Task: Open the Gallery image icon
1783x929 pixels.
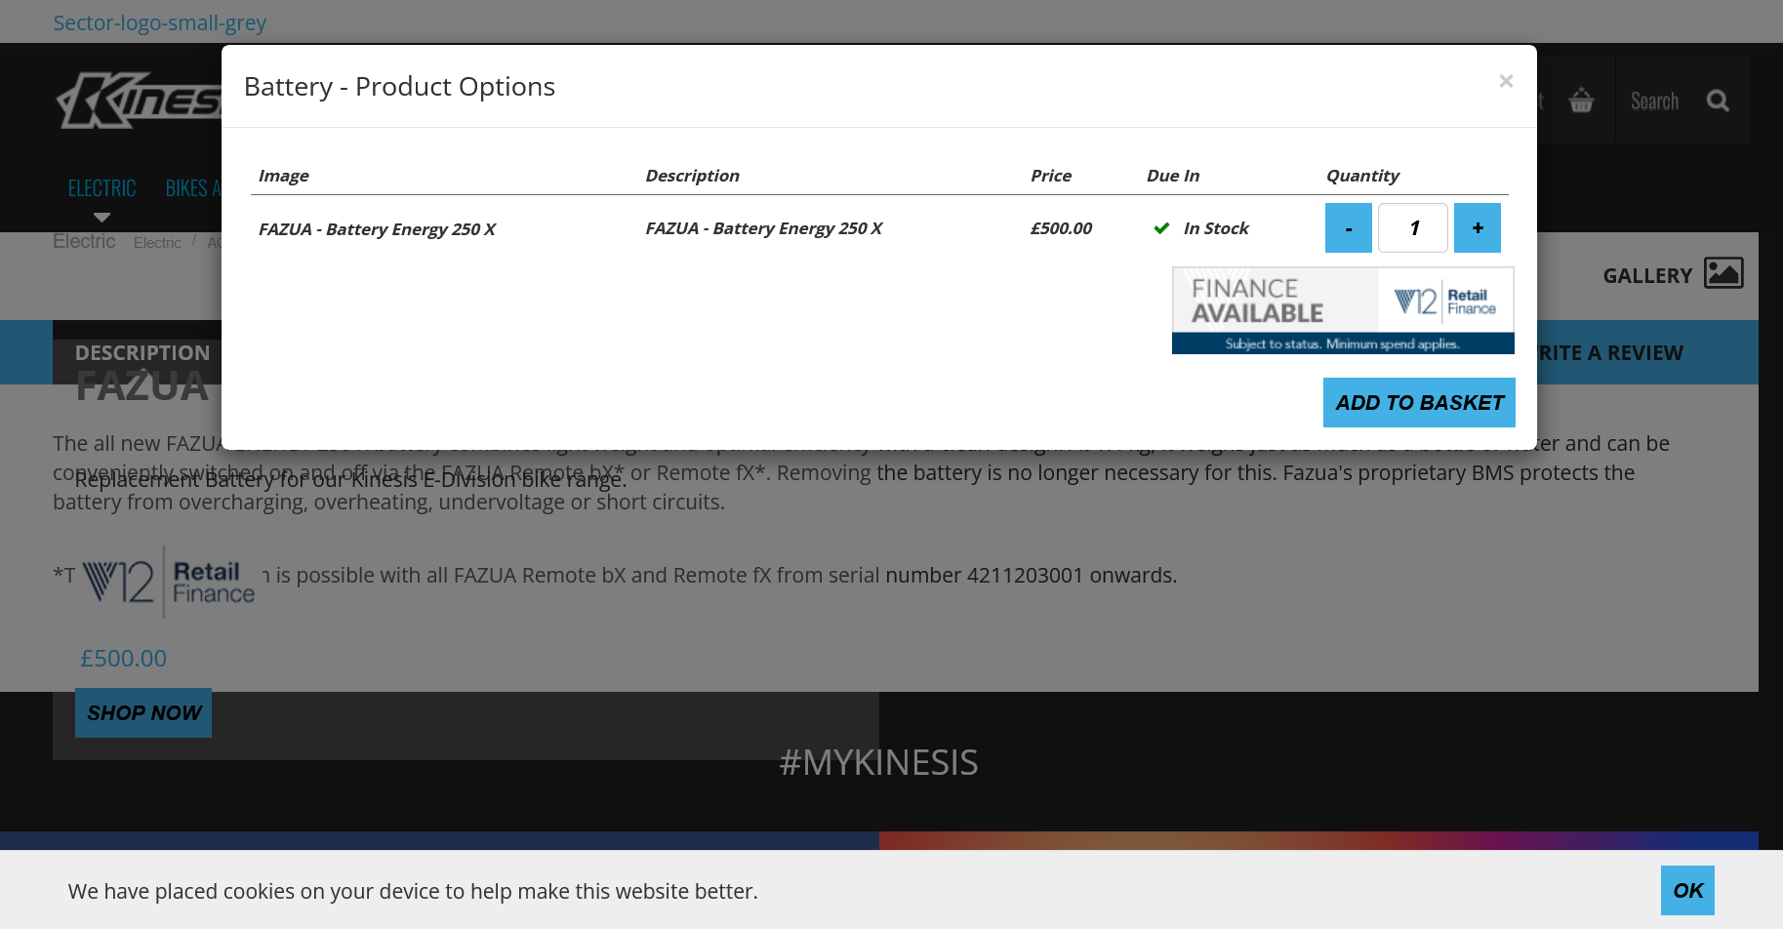Action: 1722,273
